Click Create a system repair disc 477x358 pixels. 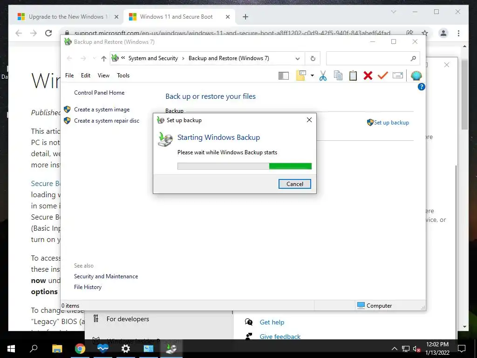[x=107, y=121]
